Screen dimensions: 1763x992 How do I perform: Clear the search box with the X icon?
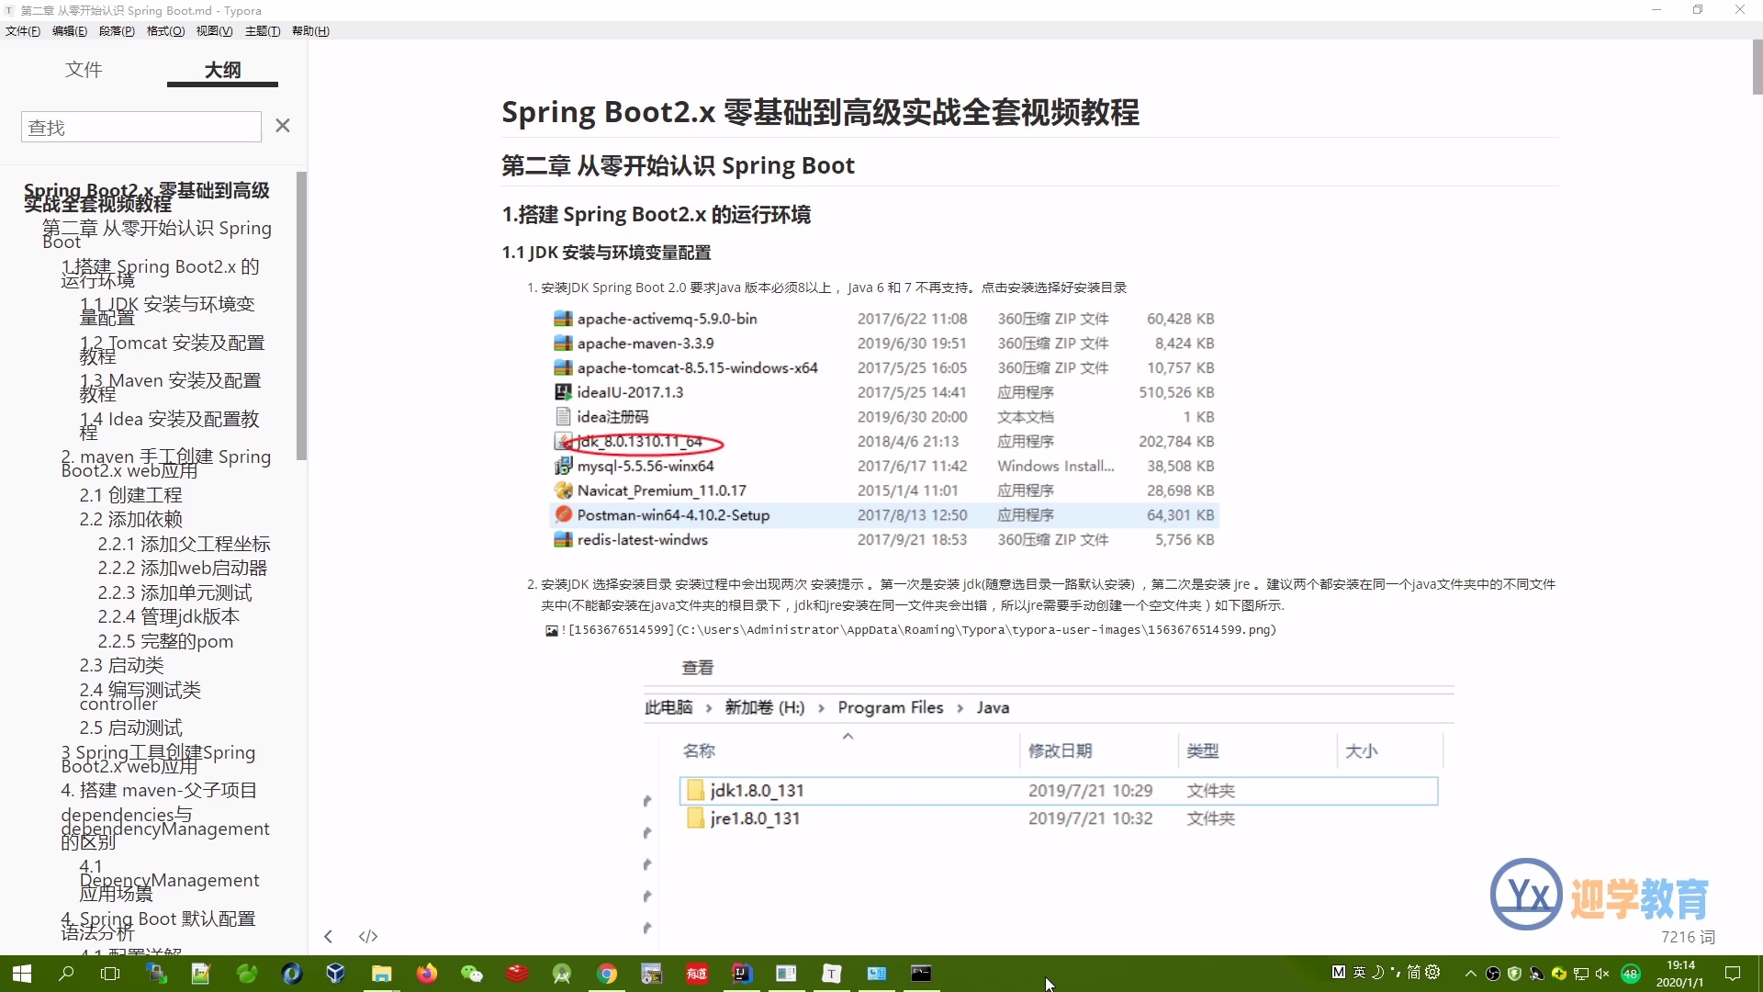click(x=282, y=126)
